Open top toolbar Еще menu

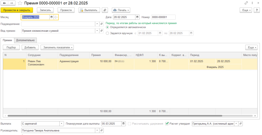[246, 10]
